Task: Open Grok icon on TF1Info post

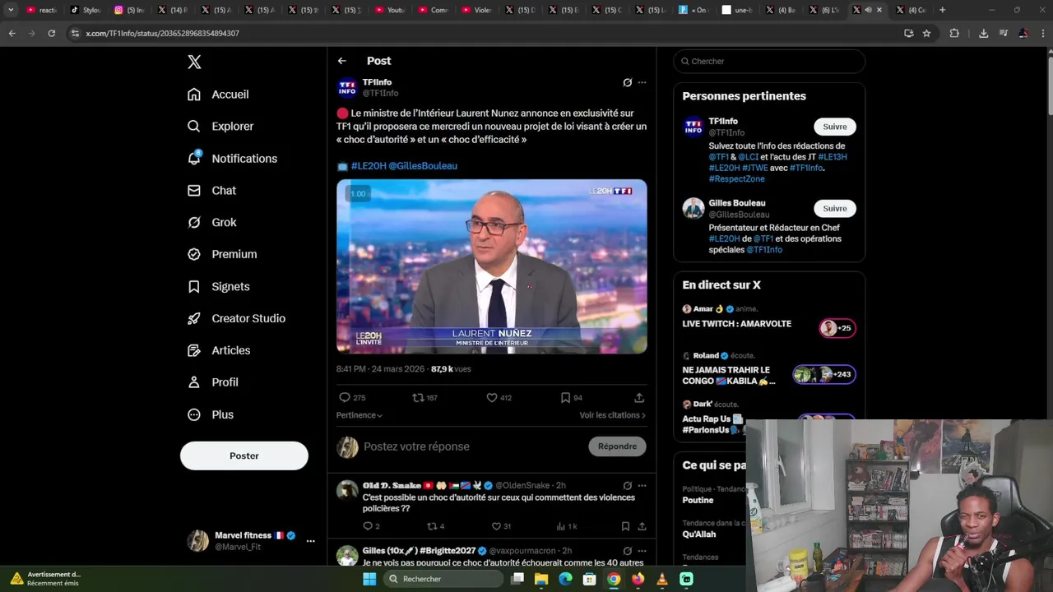Action: [628, 82]
